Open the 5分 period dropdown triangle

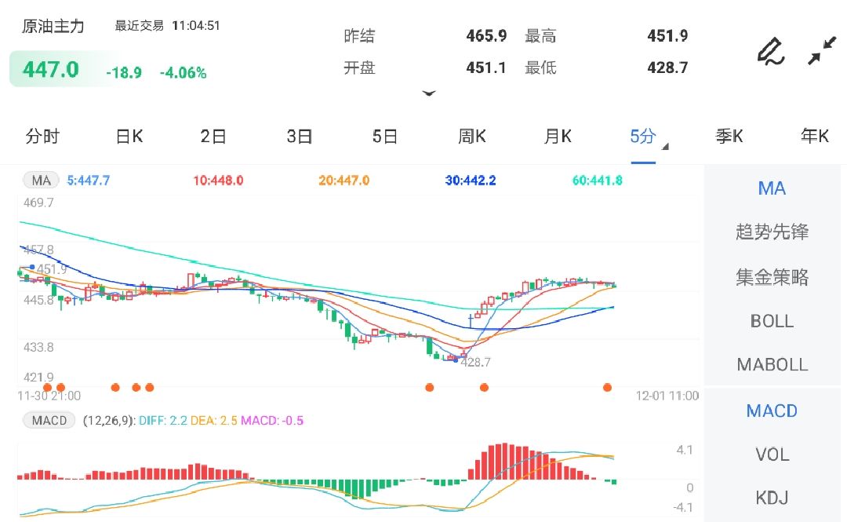click(665, 147)
